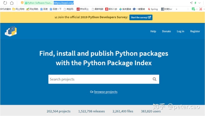Screen dimensions: 205x116
Task: Click the browser home icon
Action: click(12, 3)
